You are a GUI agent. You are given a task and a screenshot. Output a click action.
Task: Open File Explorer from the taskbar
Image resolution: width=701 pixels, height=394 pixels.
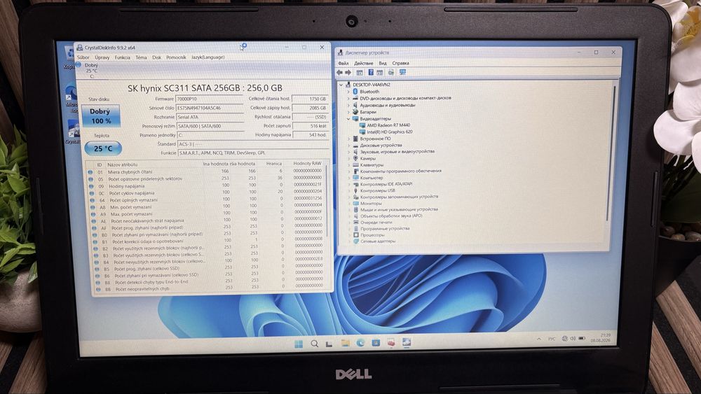345,343
